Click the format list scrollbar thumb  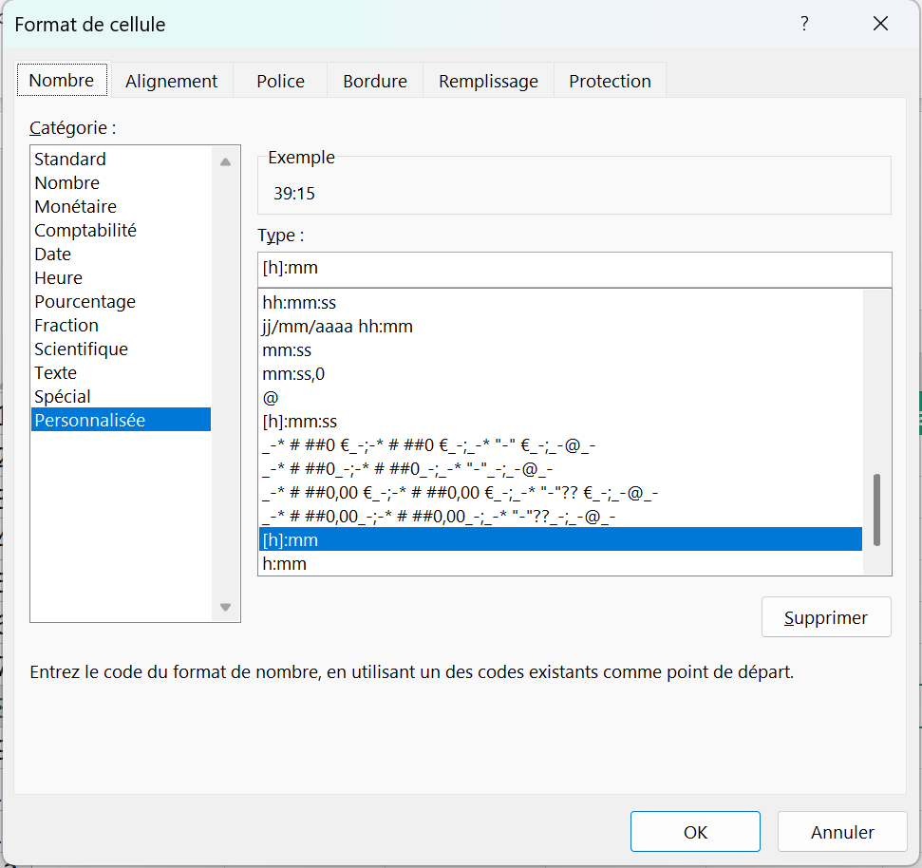click(x=876, y=510)
